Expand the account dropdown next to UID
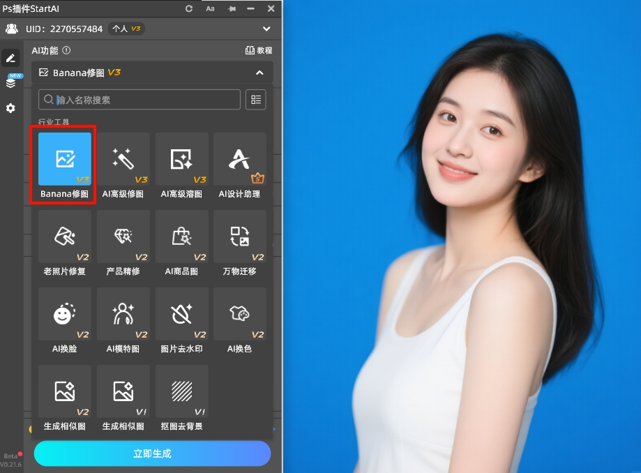The width and height of the screenshot is (641, 473). (x=265, y=29)
